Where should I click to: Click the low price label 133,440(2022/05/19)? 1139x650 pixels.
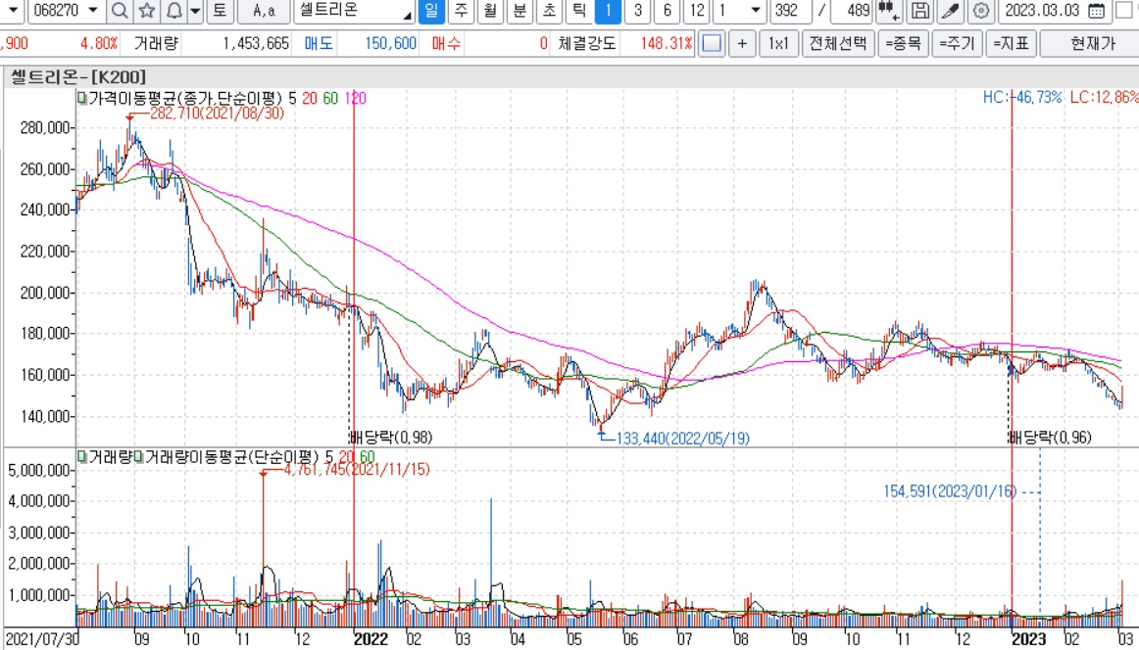(x=683, y=439)
